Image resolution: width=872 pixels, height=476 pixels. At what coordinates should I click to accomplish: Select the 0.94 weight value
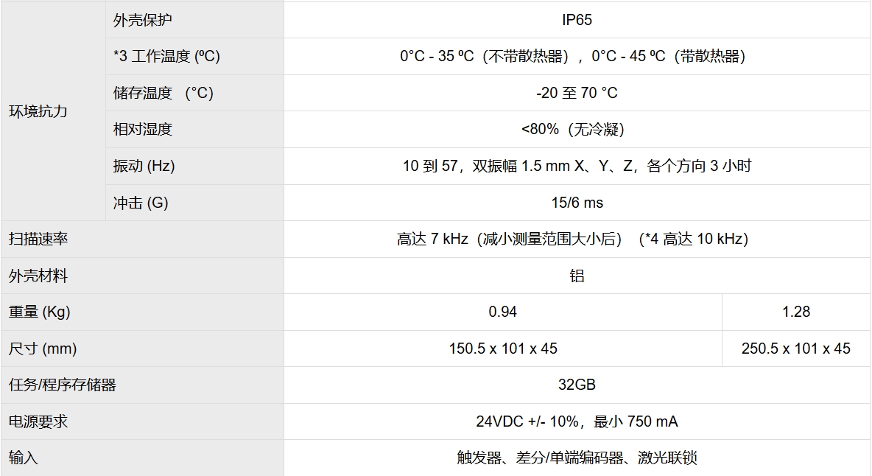pos(503,312)
